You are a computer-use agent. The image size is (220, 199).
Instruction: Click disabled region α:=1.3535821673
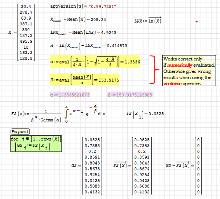[69, 95]
